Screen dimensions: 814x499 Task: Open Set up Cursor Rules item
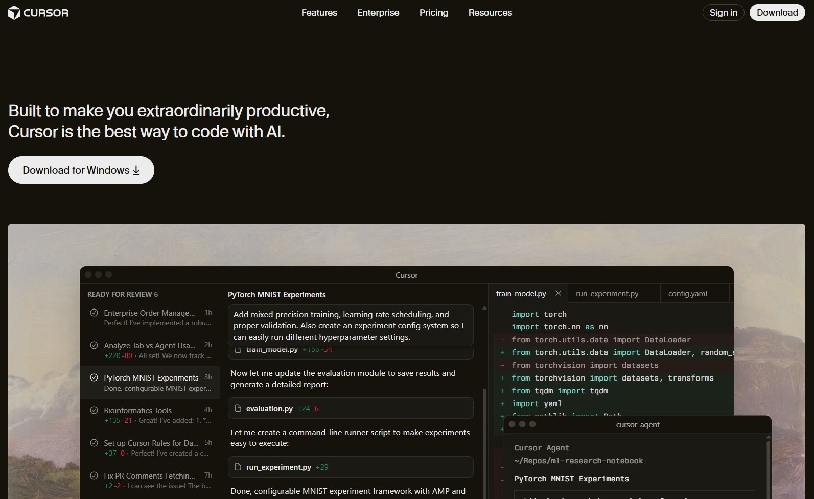point(150,448)
